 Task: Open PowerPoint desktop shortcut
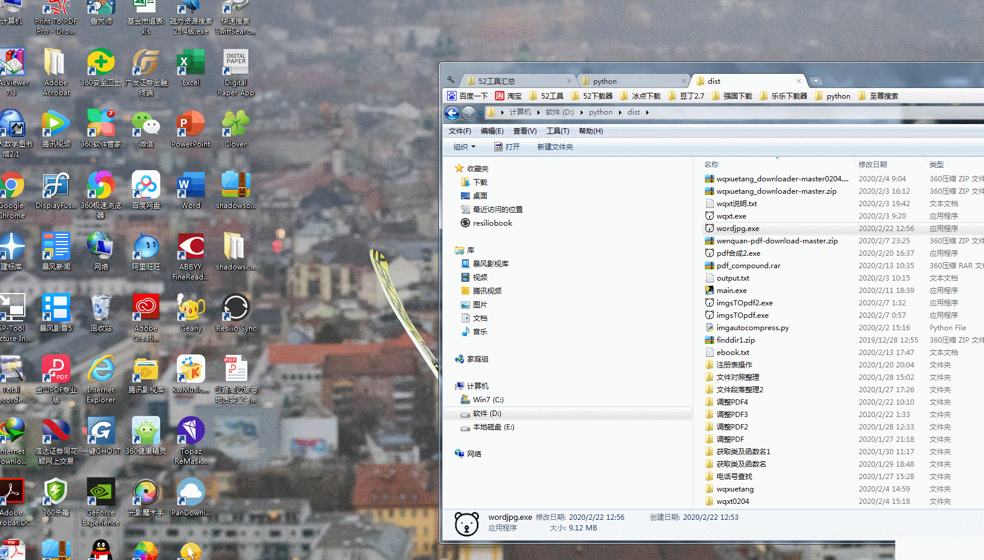(x=190, y=129)
